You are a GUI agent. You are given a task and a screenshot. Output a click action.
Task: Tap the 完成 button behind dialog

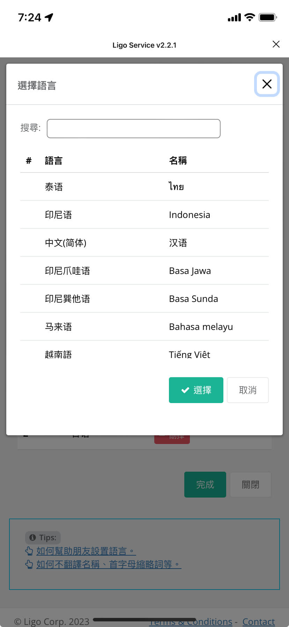pyautogui.click(x=205, y=485)
